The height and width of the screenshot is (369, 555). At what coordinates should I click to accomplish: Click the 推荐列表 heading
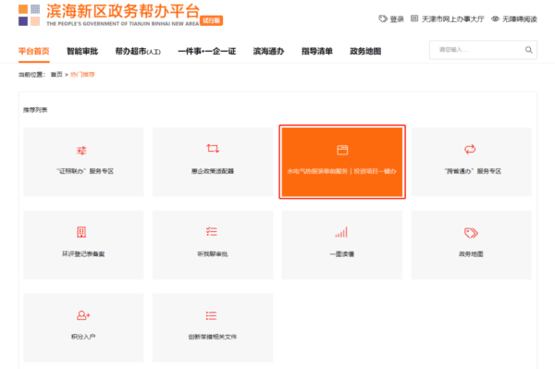(35, 110)
